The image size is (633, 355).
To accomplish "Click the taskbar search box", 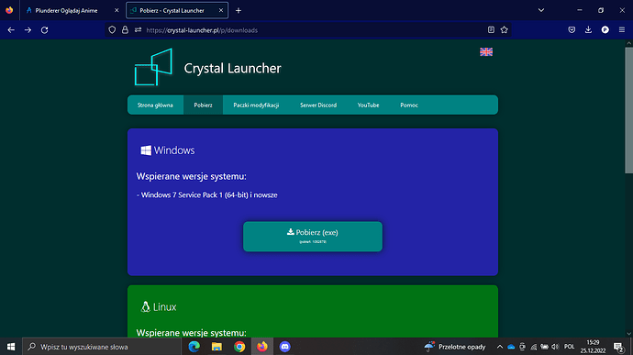I will tap(102, 347).
